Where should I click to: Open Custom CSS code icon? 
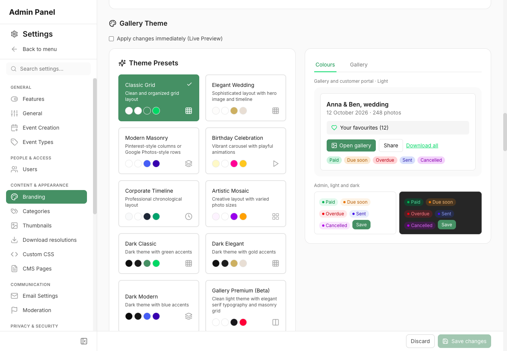coord(14,254)
